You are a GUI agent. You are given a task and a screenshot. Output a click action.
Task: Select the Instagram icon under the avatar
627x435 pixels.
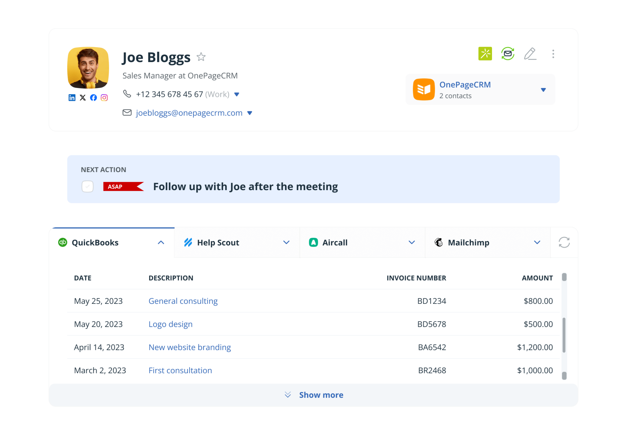[104, 98]
